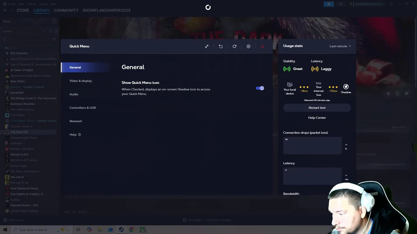This screenshot has height=234, width=417.
Task: Select Counter-Strike 2 in the Steam library
Action: click(21, 126)
